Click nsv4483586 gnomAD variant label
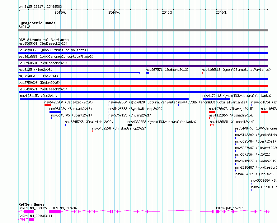The image size is (277, 223). (x=213, y=102)
